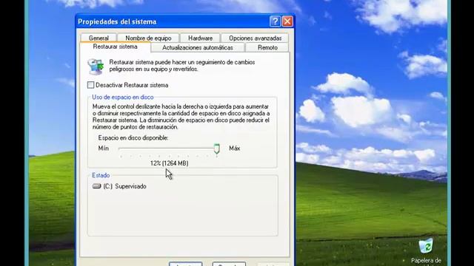Select the Hardware tab
Image resolution: width=474 pixels, height=266 pixels.
coord(200,38)
